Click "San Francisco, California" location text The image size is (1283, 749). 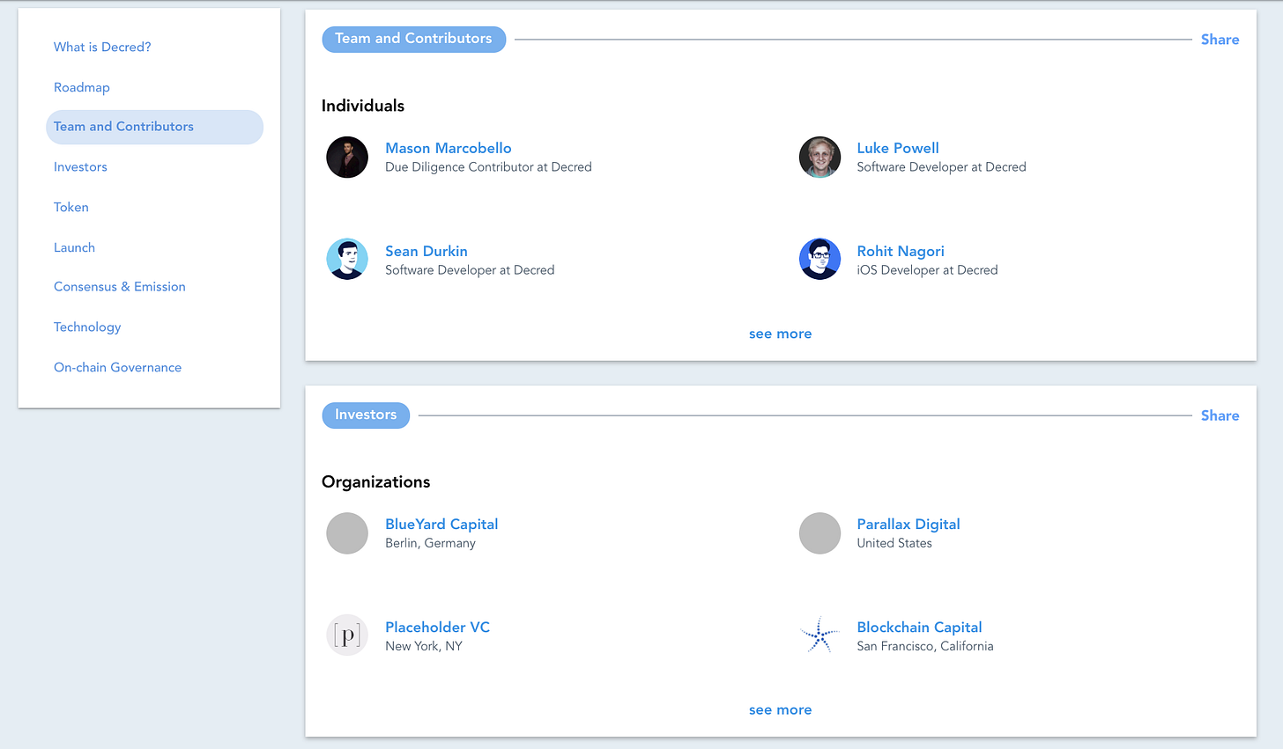click(925, 645)
